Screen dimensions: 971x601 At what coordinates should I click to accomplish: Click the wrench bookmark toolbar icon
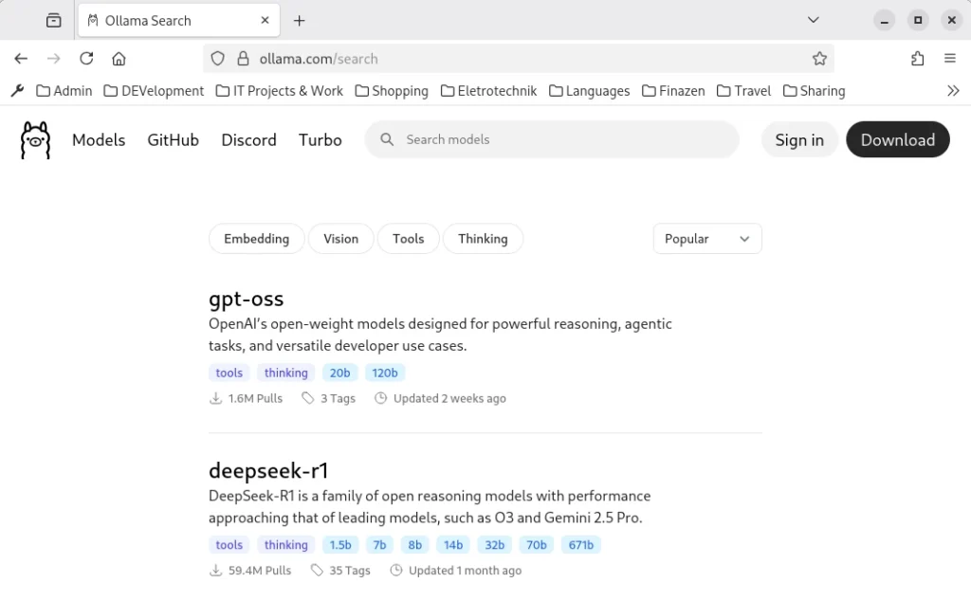point(17,90)
